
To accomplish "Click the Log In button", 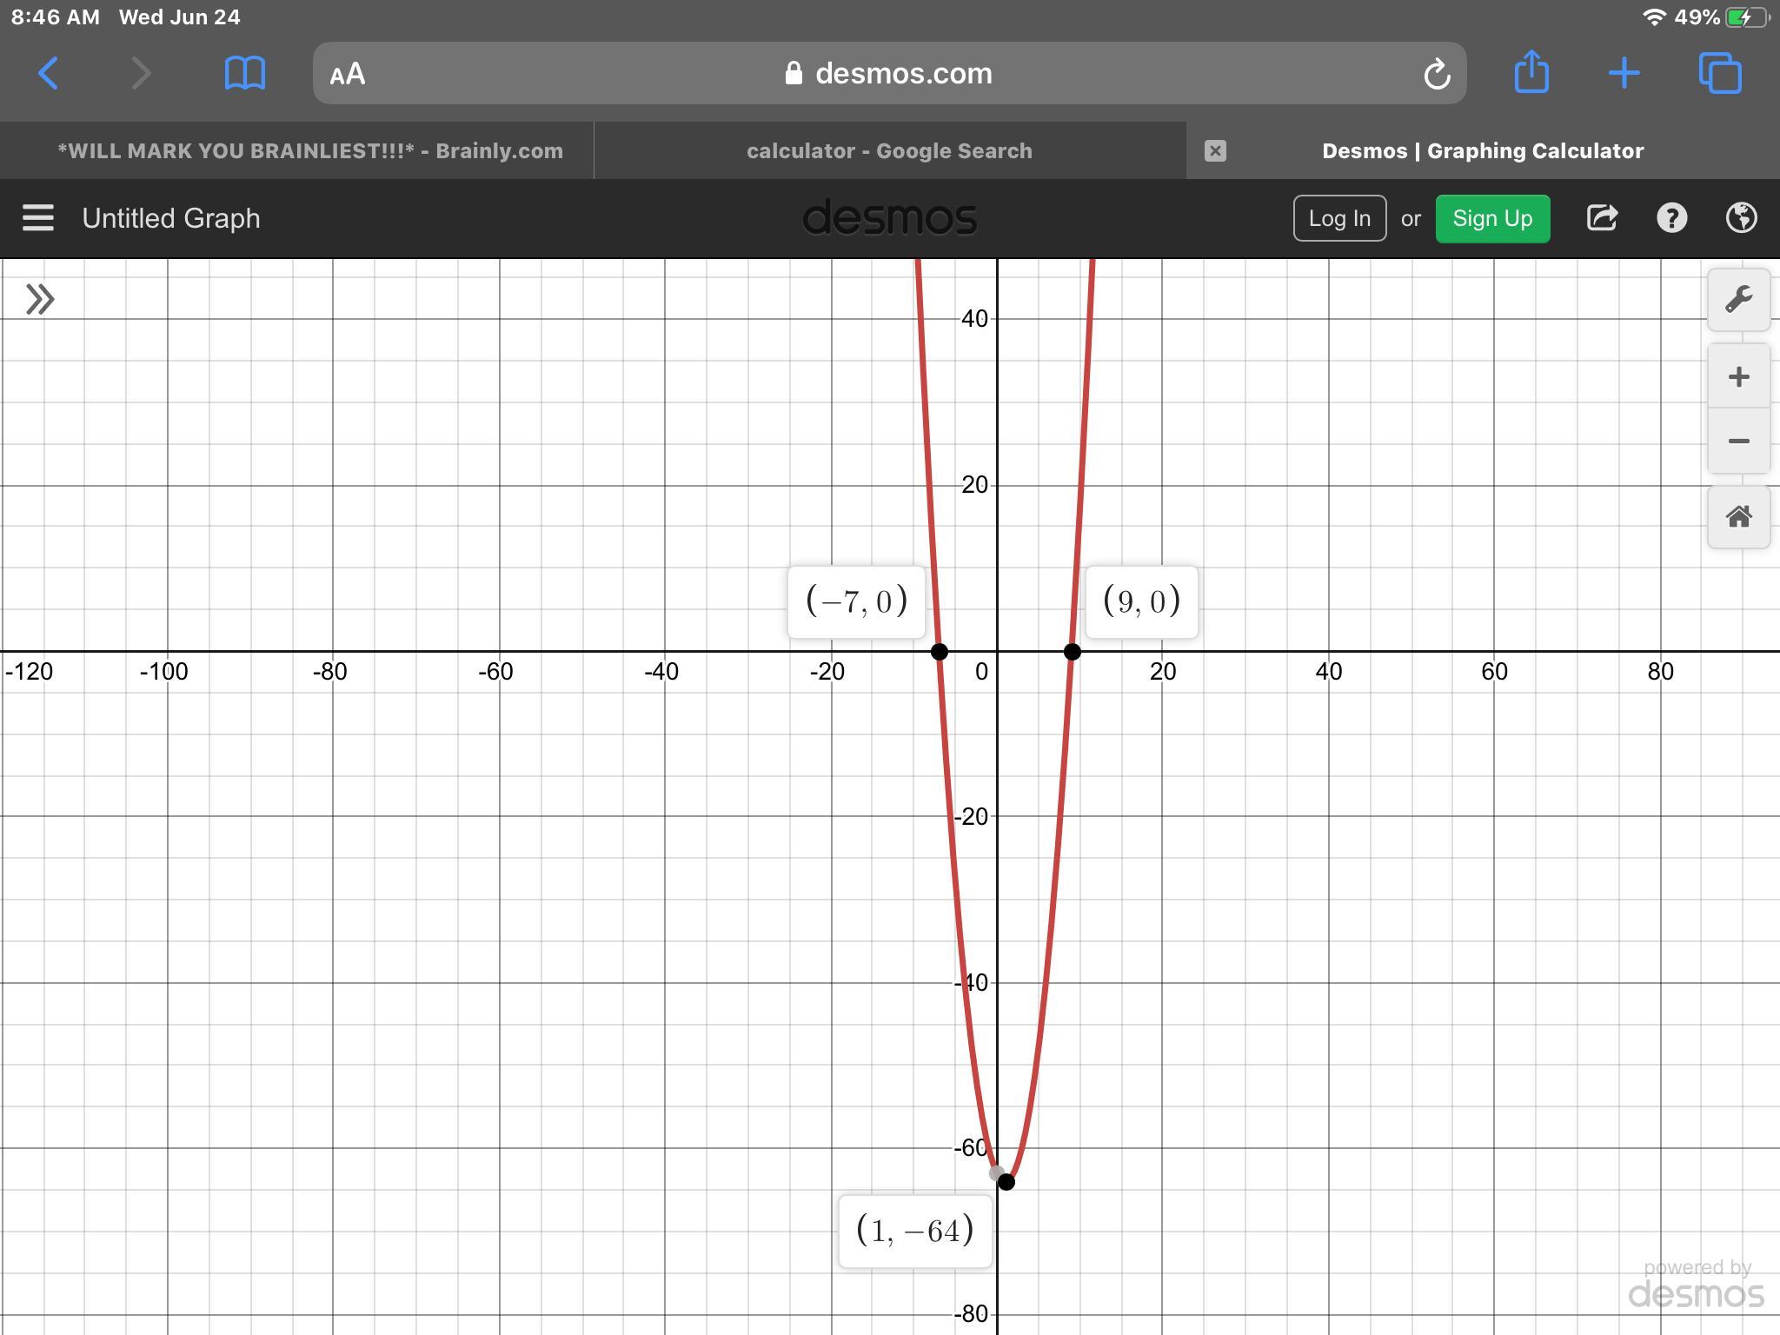I will click(x=1339, y=218).
